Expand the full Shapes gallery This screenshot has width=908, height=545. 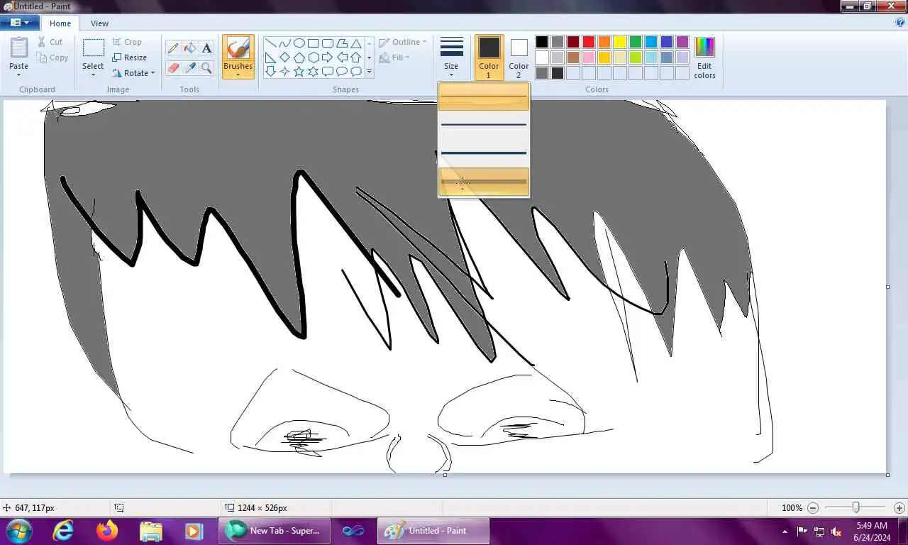[x=369, y=72]
